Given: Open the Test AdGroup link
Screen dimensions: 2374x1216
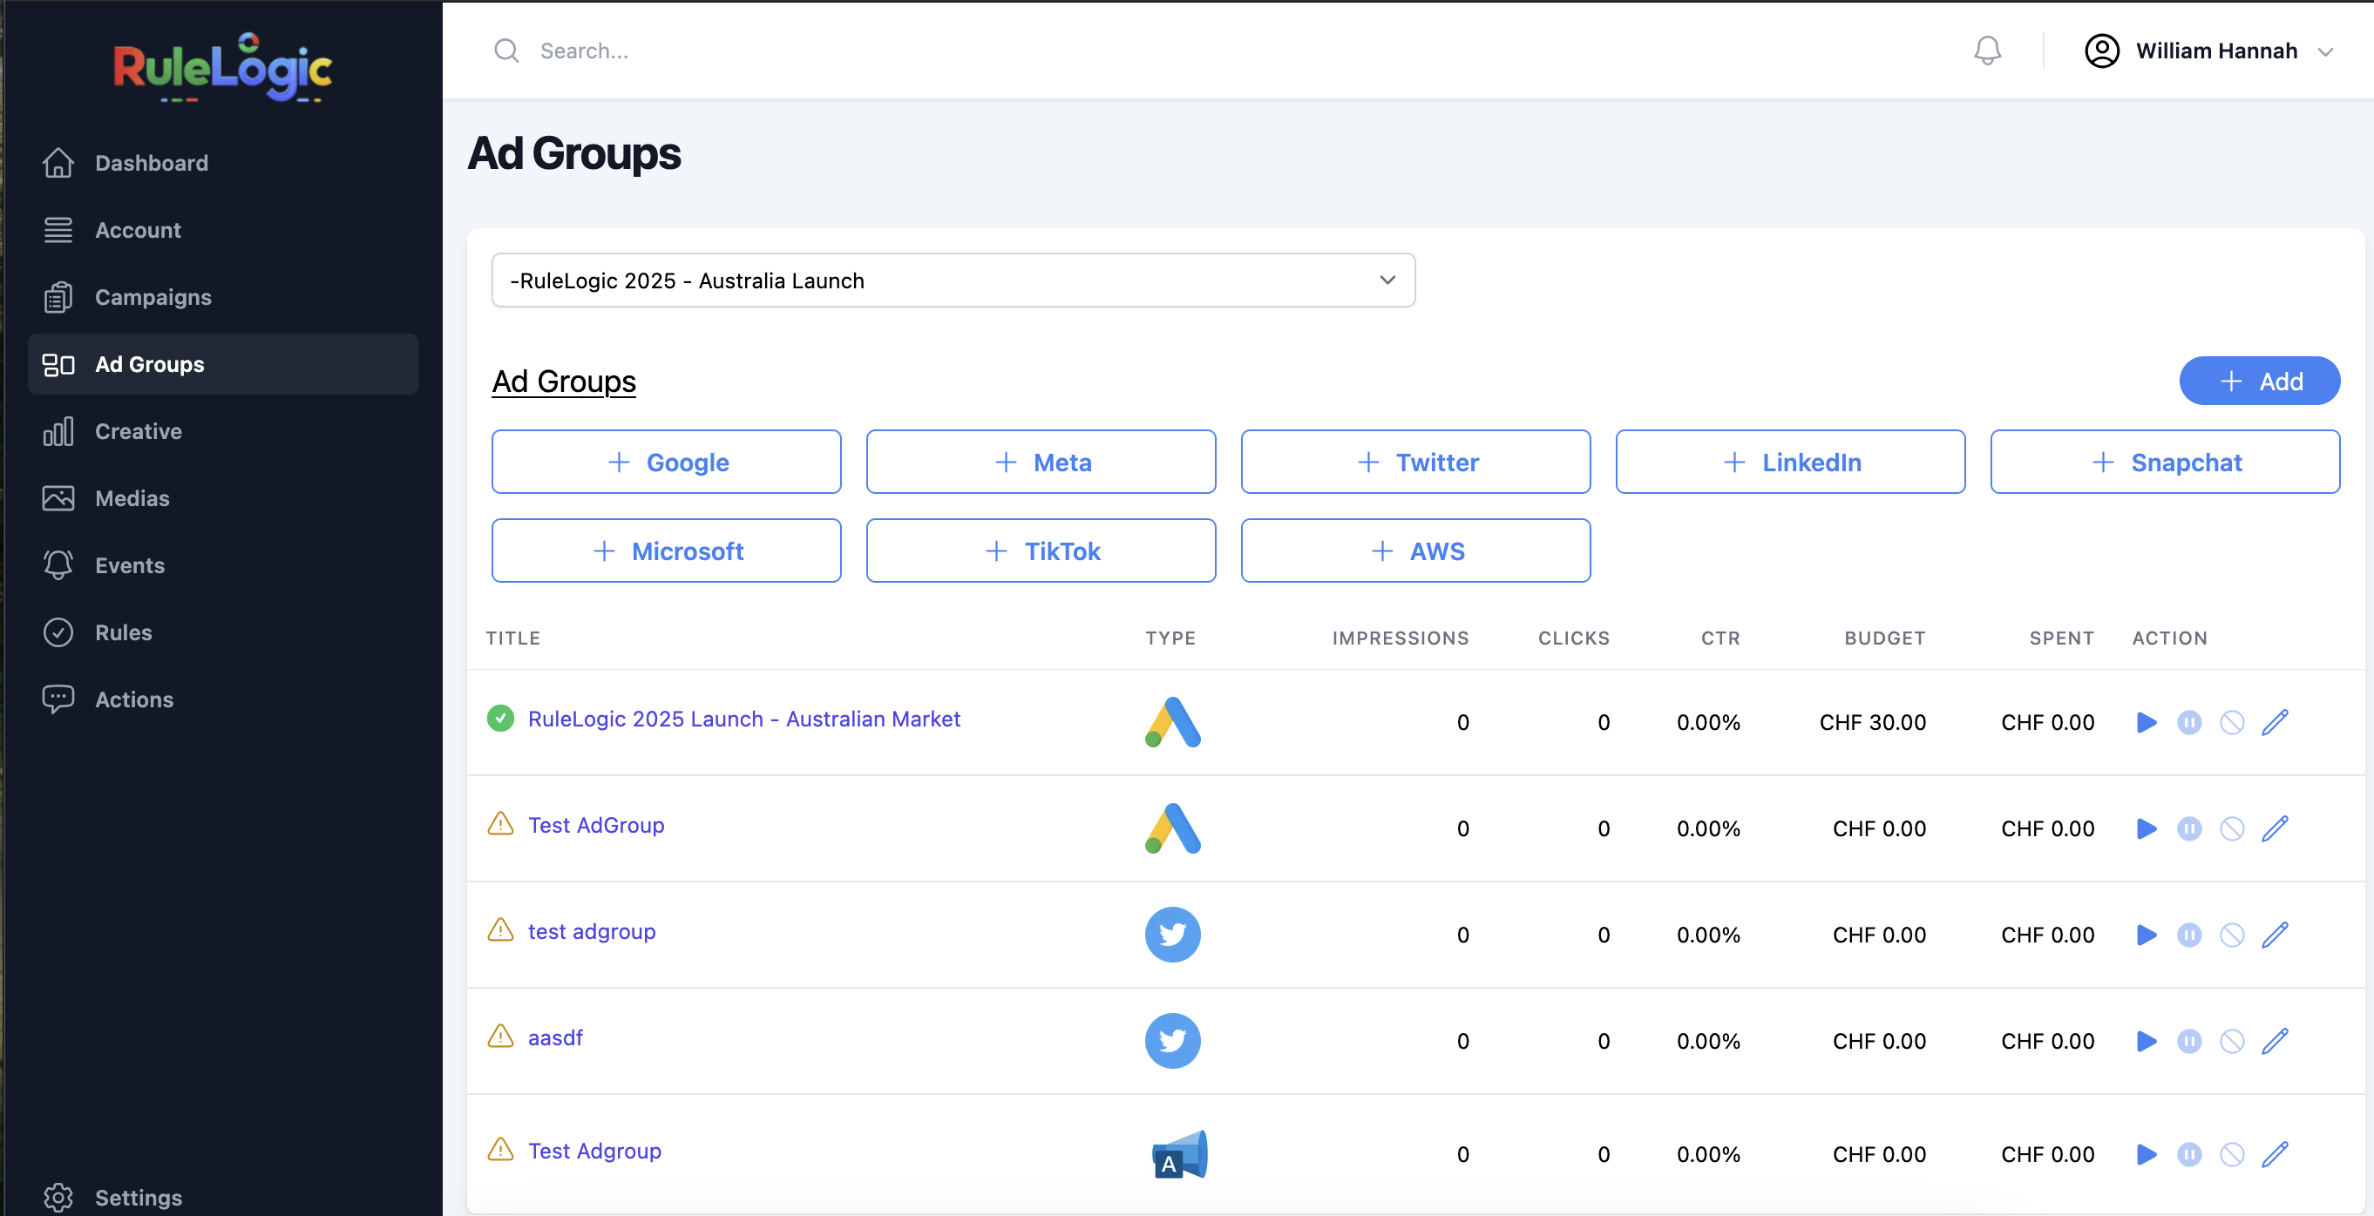Looking at the screenshot, I should tap(596, 826).
